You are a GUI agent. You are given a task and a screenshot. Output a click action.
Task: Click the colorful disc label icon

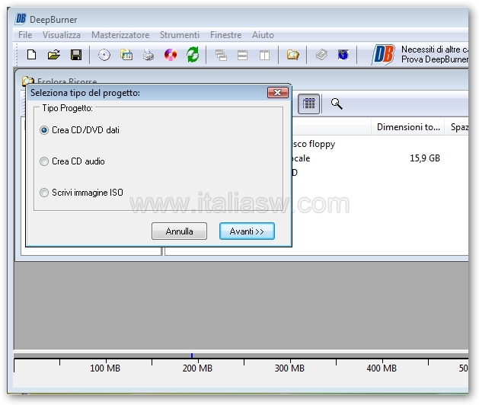[171, 55]
